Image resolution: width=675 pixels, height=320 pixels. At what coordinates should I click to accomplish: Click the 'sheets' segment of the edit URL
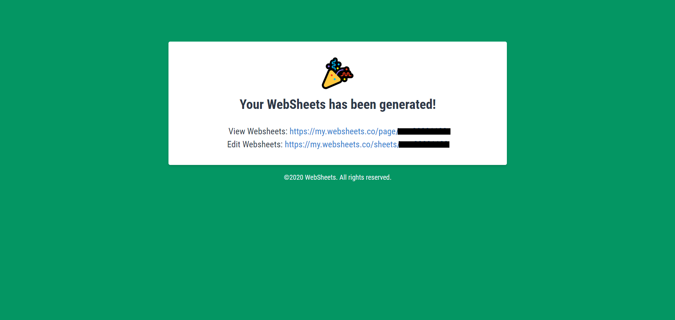[385, 144]
